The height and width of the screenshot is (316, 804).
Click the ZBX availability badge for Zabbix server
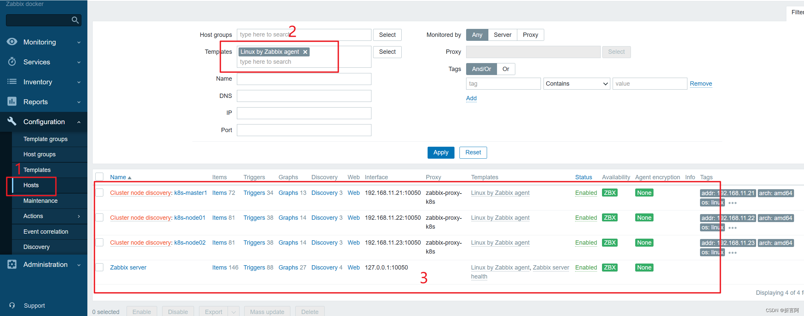coord(610,268)
